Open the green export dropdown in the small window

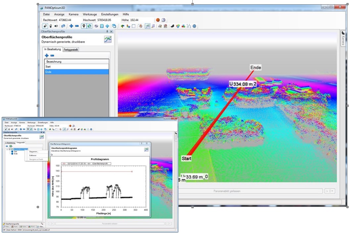[11, 146]
